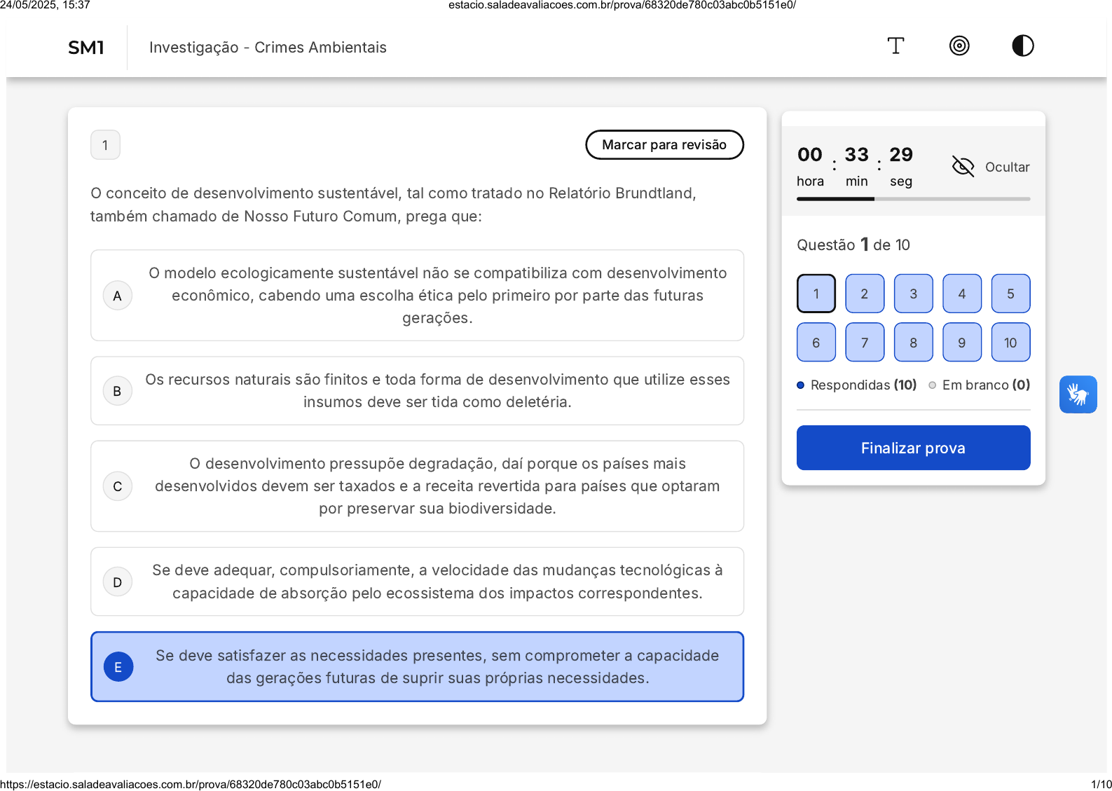Click the Ocultar label

(1007, 167)
